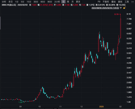
Task: Open the 2024/08/06-2025/02/03 date range link
Action: click(x=105, y=8)
